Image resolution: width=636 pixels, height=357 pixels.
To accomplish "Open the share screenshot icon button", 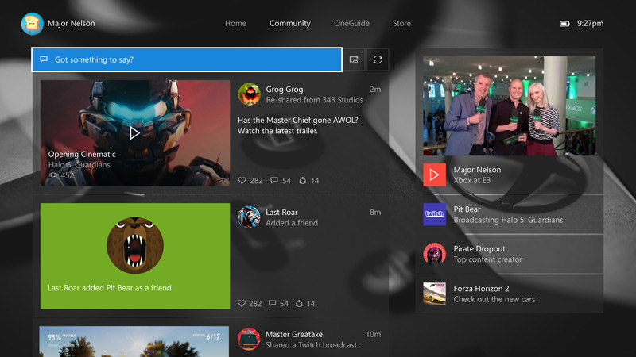I will coord(354,60).
